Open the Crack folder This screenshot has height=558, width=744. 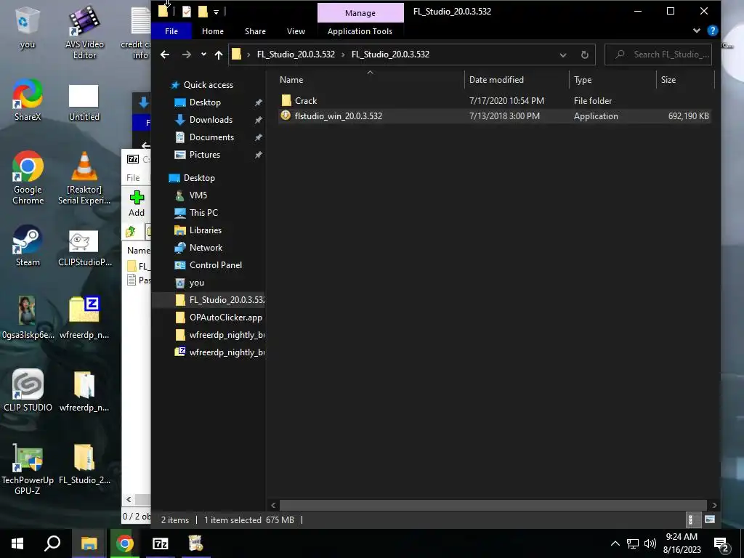[x=306, y=100]
